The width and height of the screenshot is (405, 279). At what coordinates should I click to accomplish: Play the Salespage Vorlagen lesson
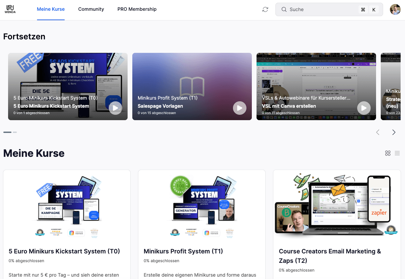[x=239, y=108]
